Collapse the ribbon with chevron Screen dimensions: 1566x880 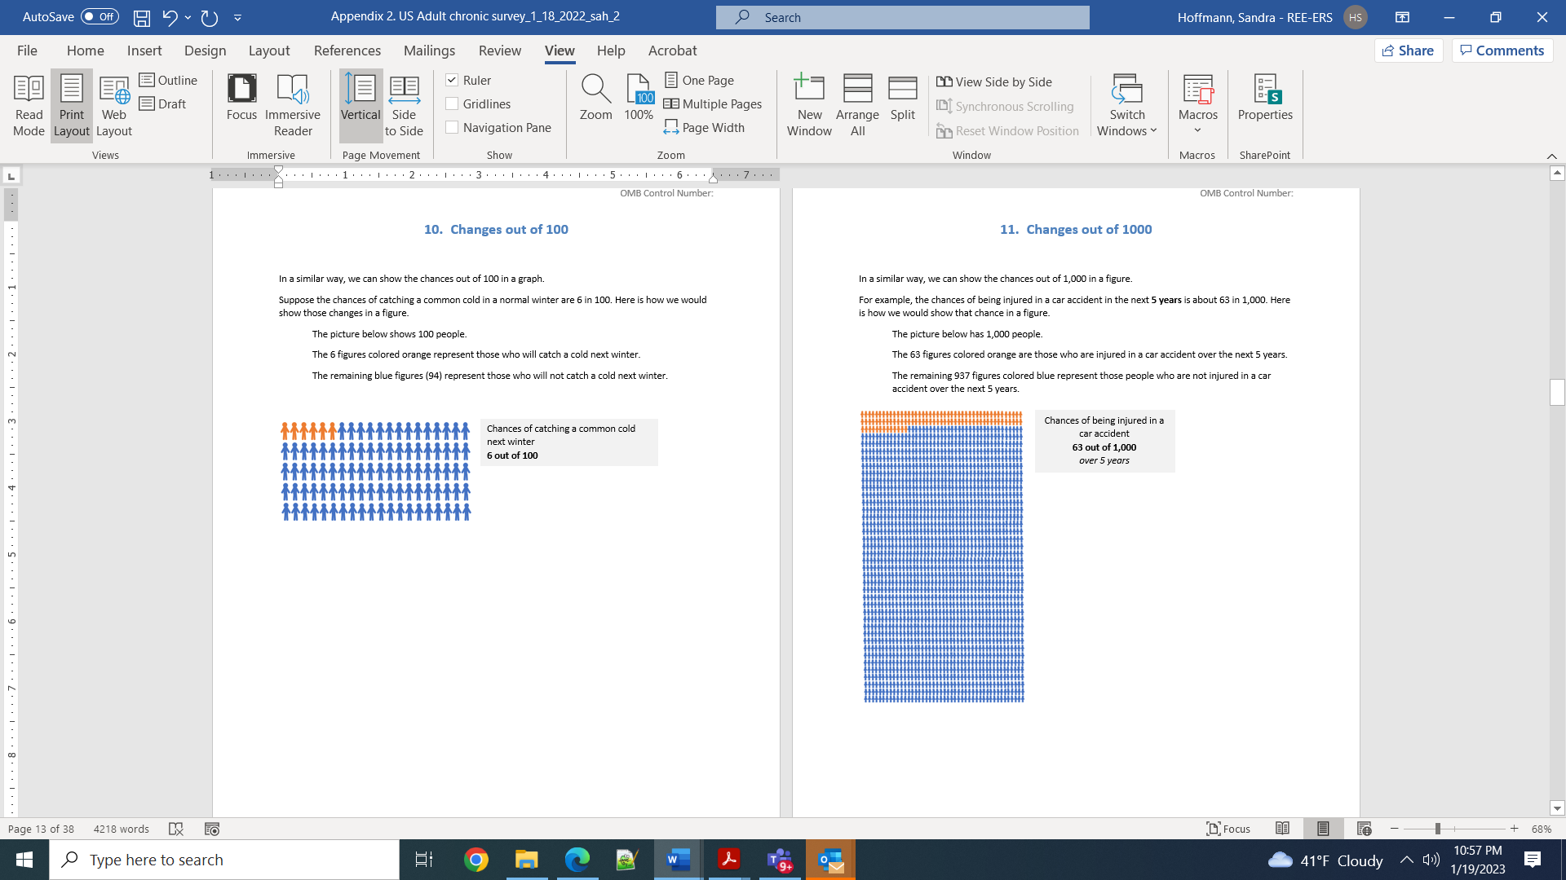click(1551, 156)
